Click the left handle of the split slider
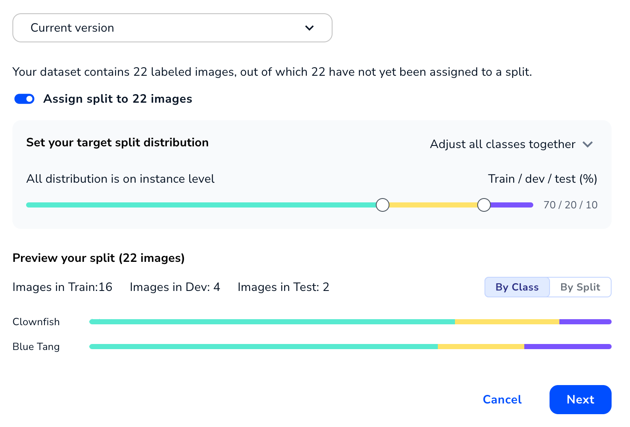Image resolution: width=630 pixels, height=427 pixels. pyautogui.click(x=383, y=205)
